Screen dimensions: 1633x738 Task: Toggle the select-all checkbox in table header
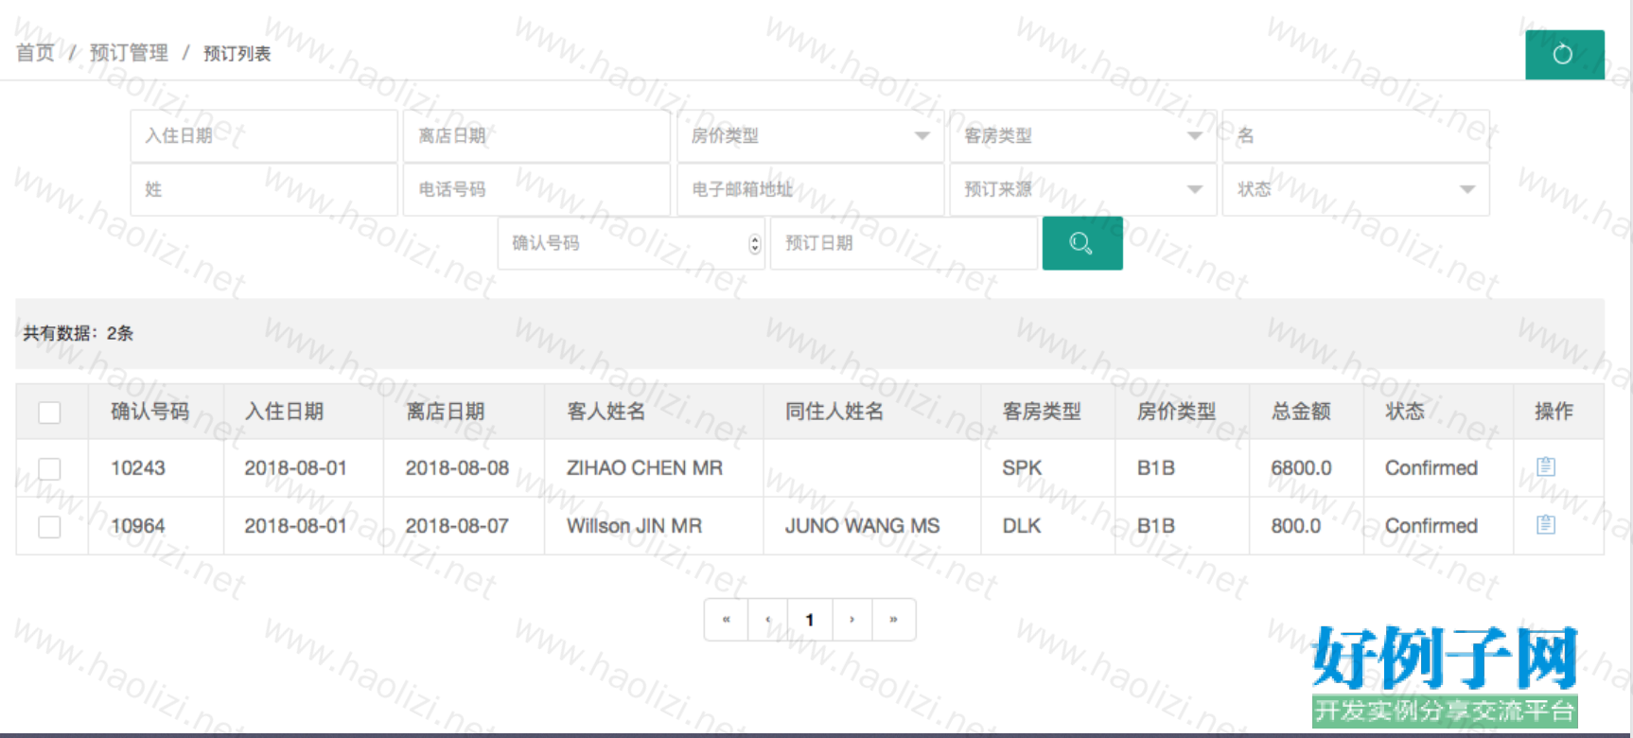(49, 413)
